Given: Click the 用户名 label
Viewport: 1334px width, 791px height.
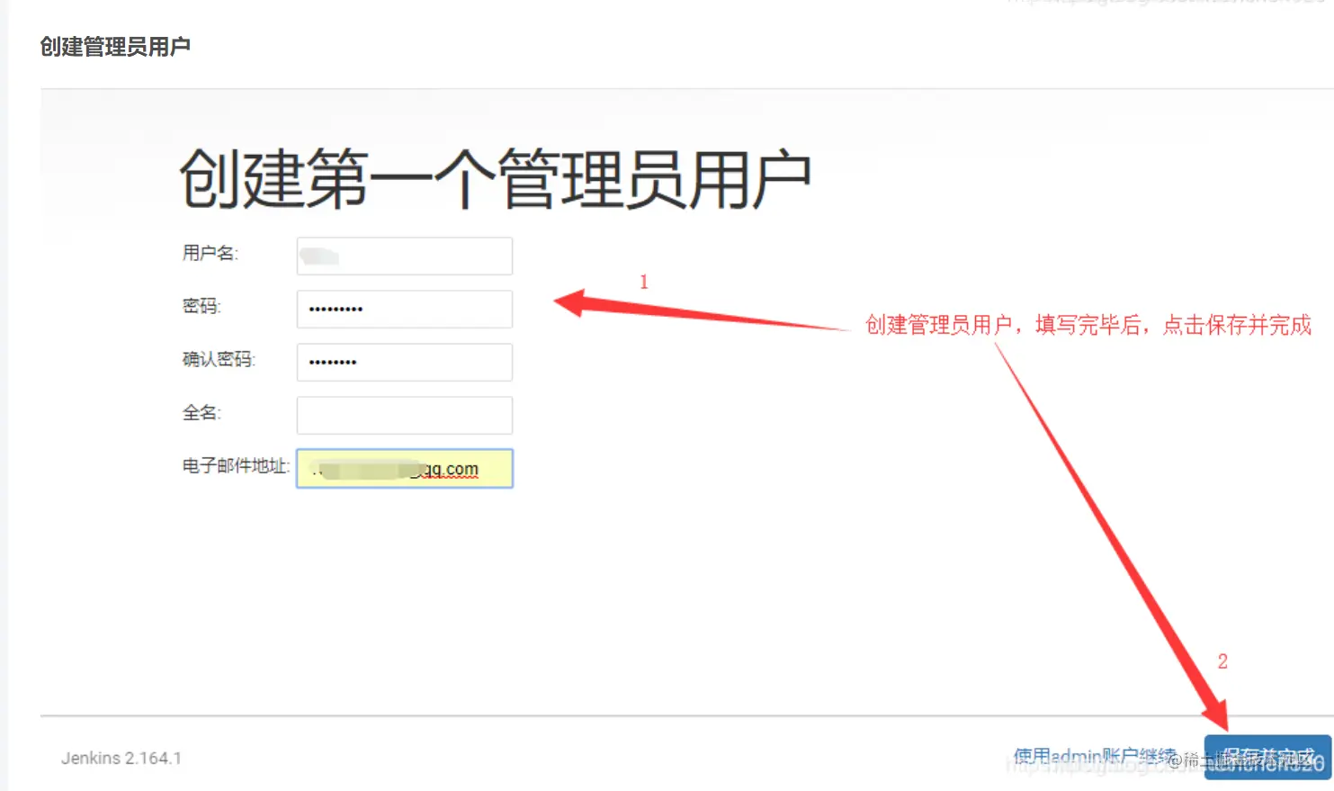Looking at the screenshot, I should [x=210, y=253].
